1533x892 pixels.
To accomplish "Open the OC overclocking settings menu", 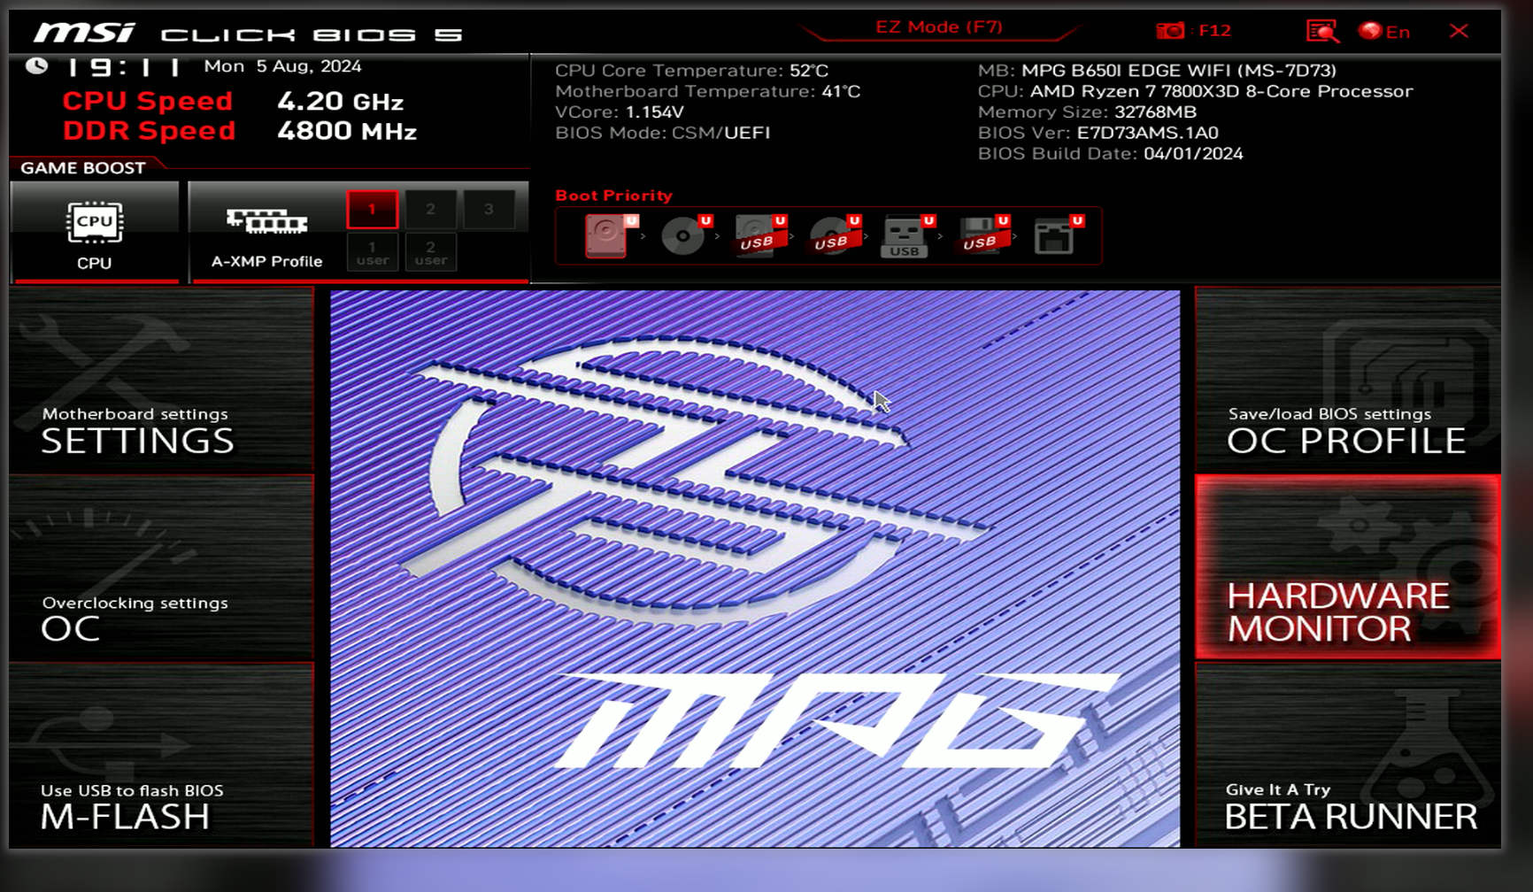I will pos(162,568).
